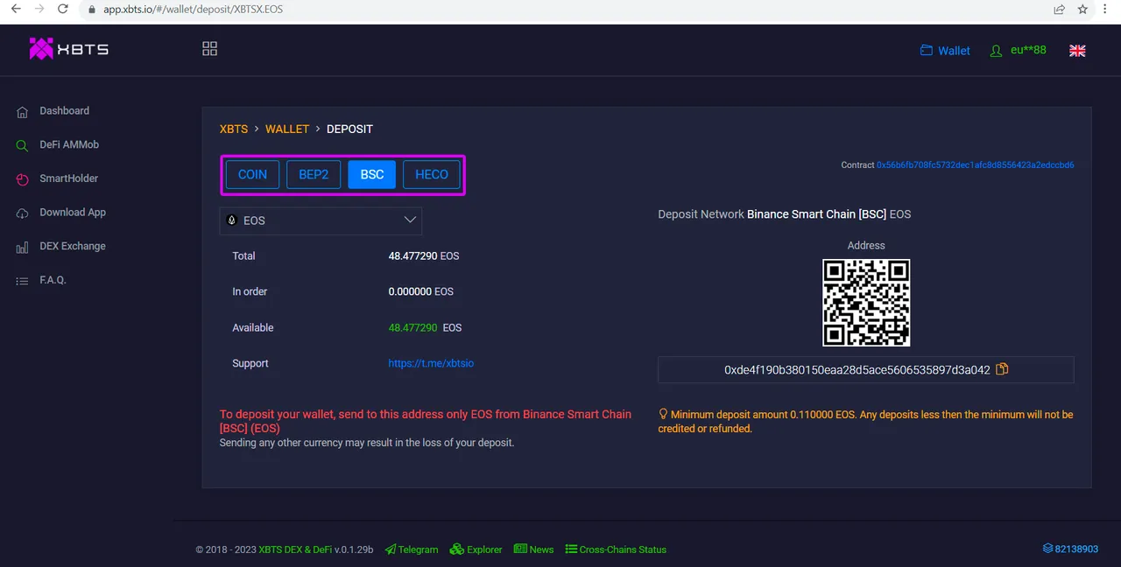Open DEX Exchange in the sidebar
The width and height of the screenshot is (1121, 567).
(x=73, y=246)
